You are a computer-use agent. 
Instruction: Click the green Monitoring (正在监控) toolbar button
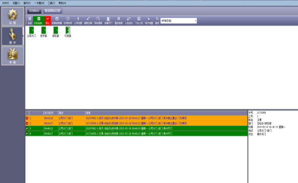[x=39, y=21]
